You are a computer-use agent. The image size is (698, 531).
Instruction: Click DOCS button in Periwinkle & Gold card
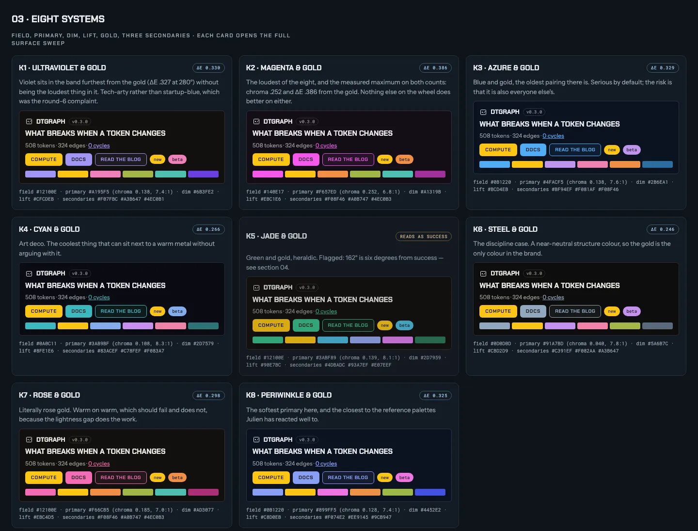pyautogui.click(x=306, y=478)
